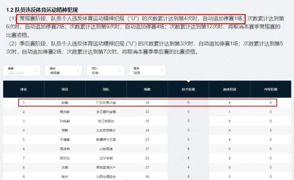The width and height of the screenshot is (294, 180).
Task: Sort table by 违体犯规 column header
Action: point(229,89)
